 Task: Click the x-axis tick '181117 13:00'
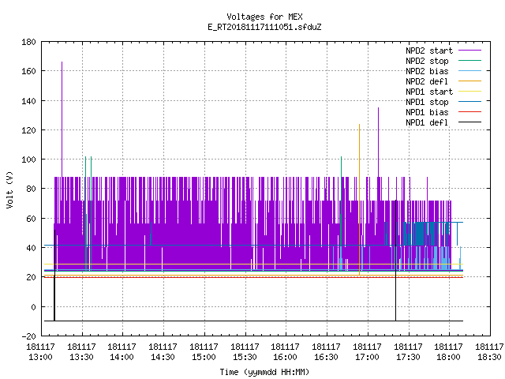[40, 352]
